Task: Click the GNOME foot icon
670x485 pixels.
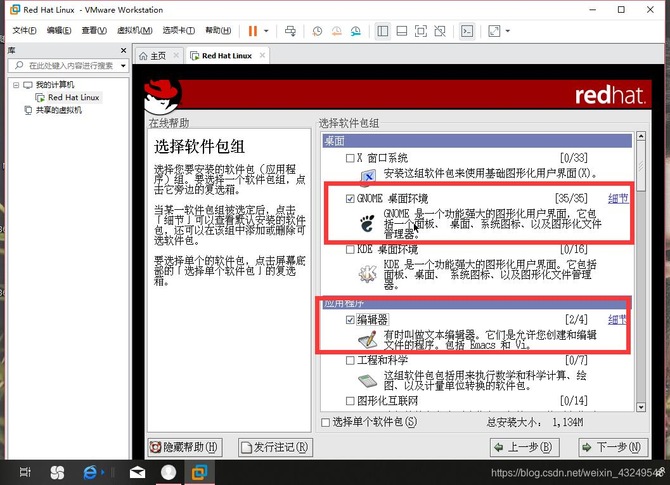Action: (x=367, y=223)
